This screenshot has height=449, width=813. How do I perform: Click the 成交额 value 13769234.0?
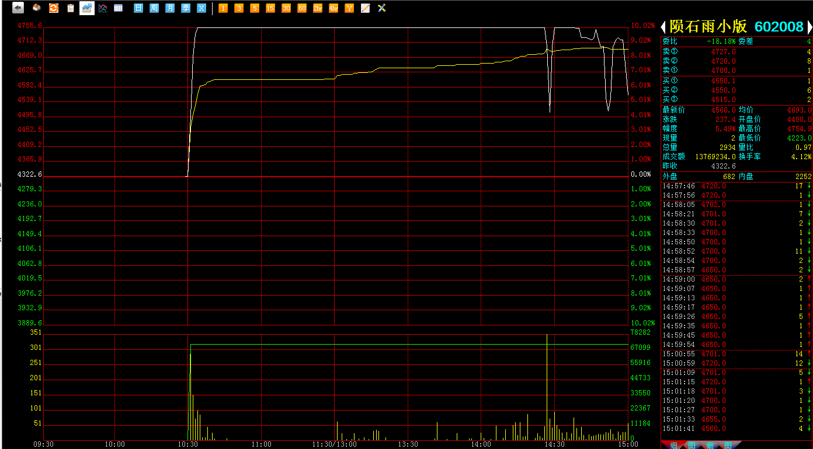tap(715, 157)
